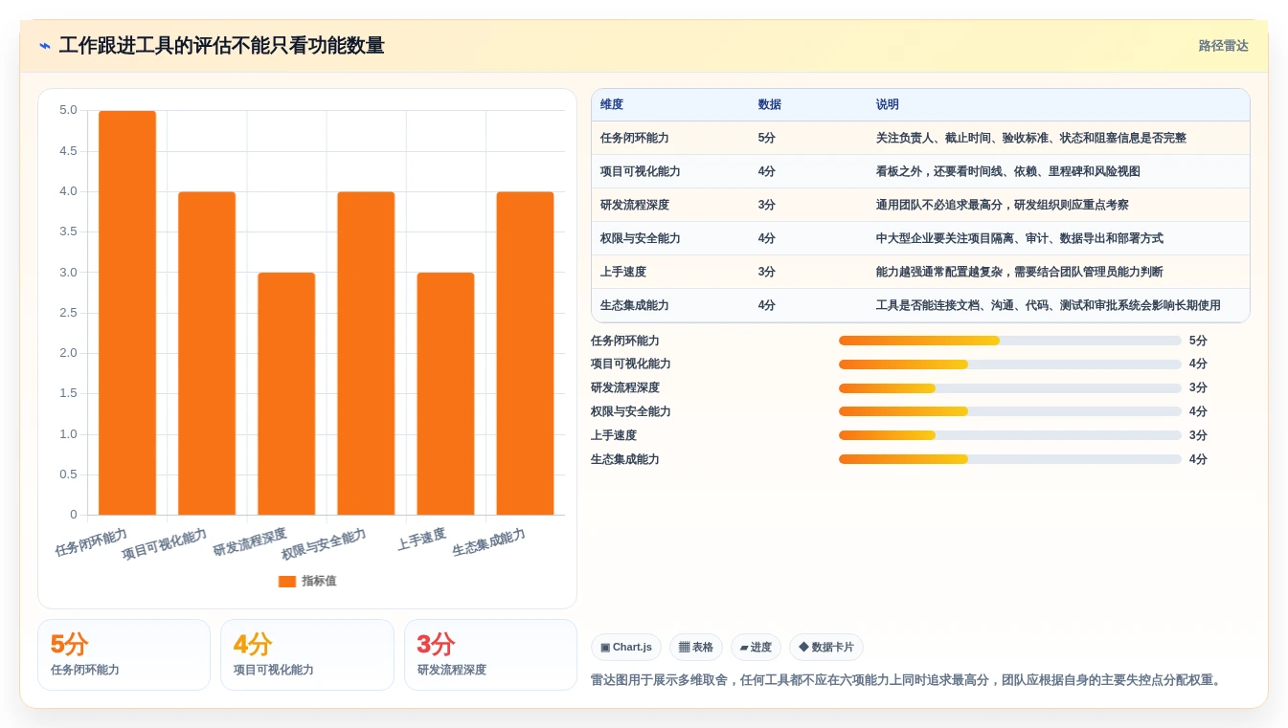
Task: Click the 5.0 y-axis tick label
Action: click(x=68, y=110)
